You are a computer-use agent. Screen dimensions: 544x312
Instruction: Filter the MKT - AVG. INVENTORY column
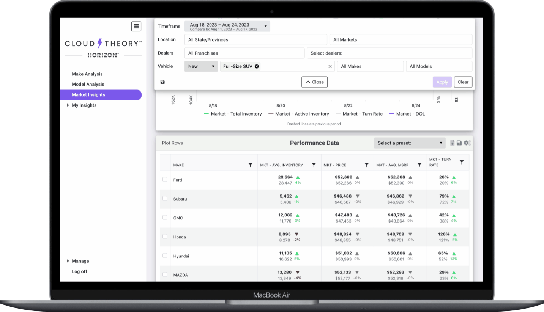tap(314, 165)
